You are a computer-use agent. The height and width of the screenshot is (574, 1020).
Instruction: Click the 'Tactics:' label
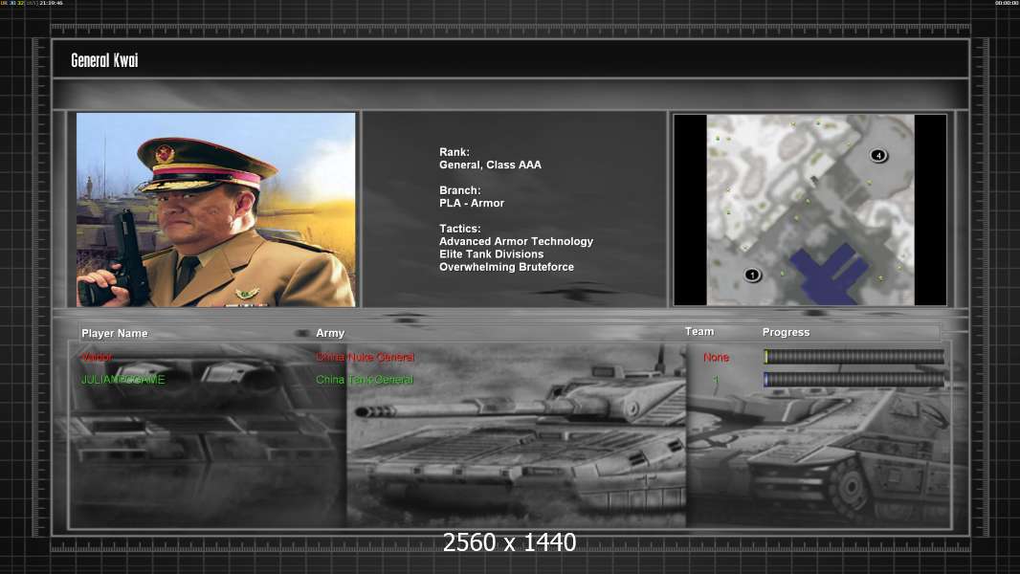pos(460,229)
